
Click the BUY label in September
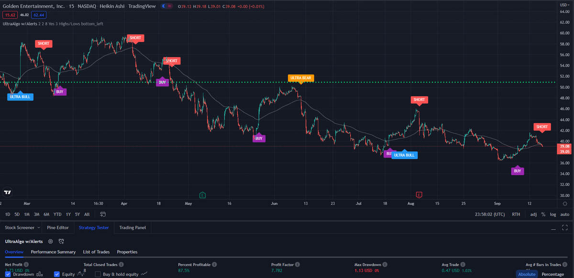point(518,171)
